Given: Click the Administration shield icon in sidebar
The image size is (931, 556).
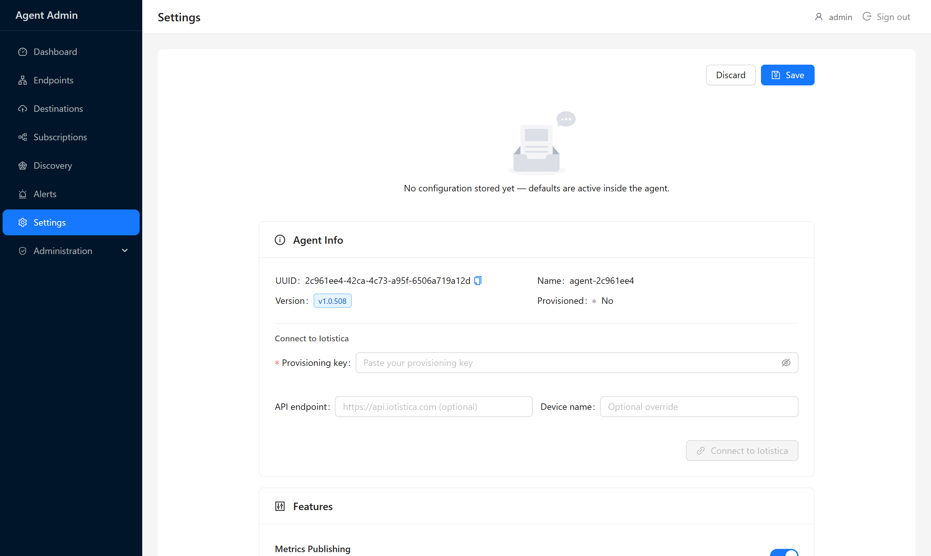Looking at the screenshot, I should click(x=23, y=251).
